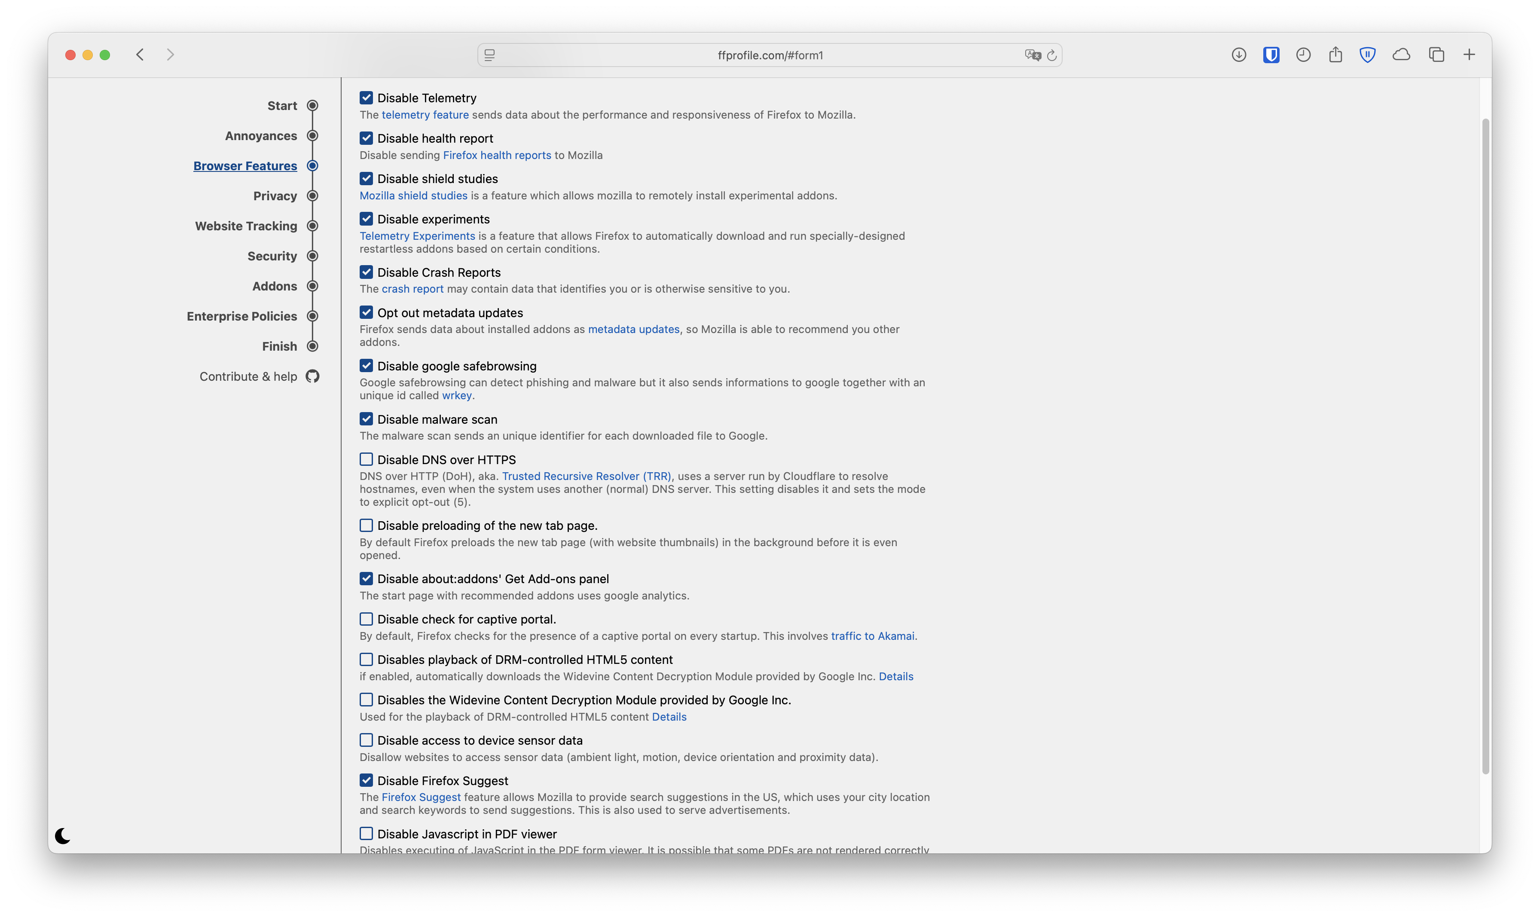Click the page vertical scrollbar thumb
1540x917 pixels.
point(1486,446)
